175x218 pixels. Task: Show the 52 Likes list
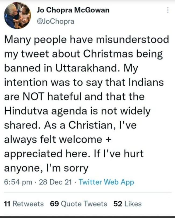click(127, 204)
